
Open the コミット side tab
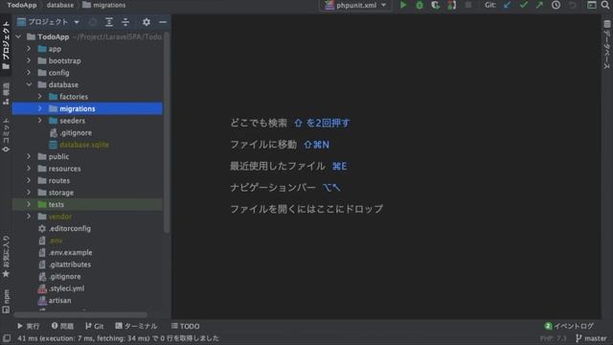point(6,134)
